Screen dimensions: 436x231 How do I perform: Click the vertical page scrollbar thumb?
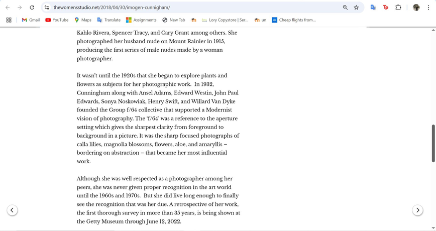coord(433,143)
